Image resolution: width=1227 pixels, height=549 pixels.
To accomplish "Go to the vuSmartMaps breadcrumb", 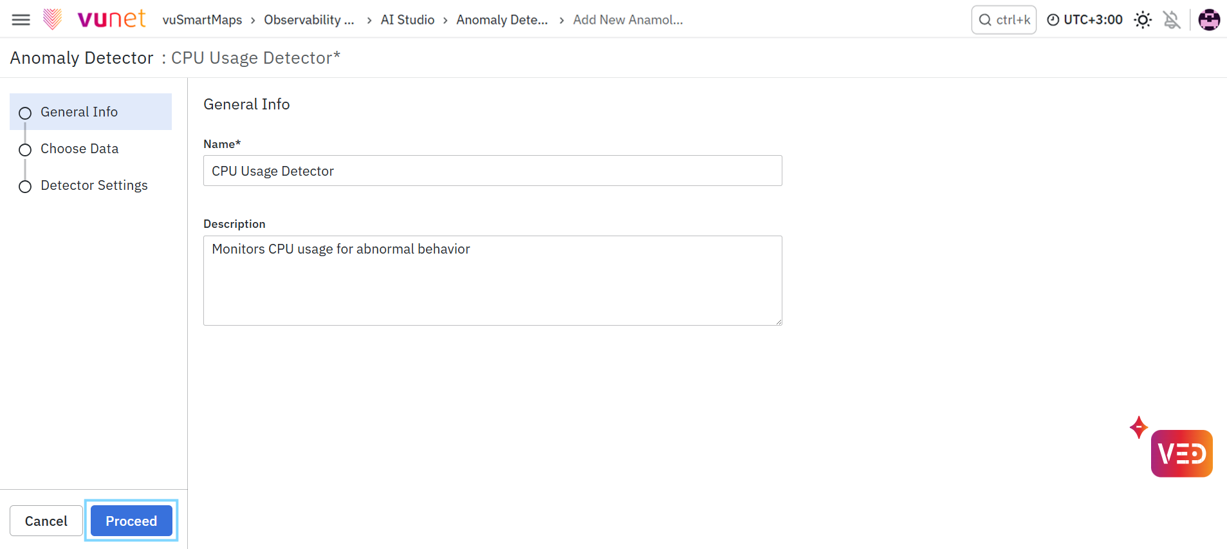I will [202, 20].
